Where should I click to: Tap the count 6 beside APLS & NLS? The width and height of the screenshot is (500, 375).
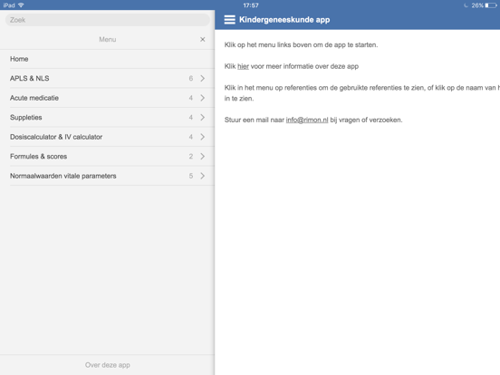[191, 79]
